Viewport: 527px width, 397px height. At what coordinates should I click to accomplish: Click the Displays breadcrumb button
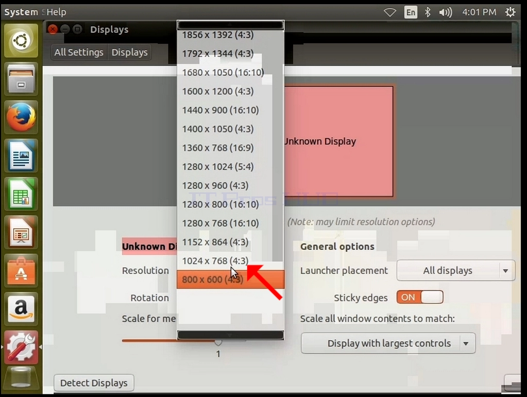[130, 52]
